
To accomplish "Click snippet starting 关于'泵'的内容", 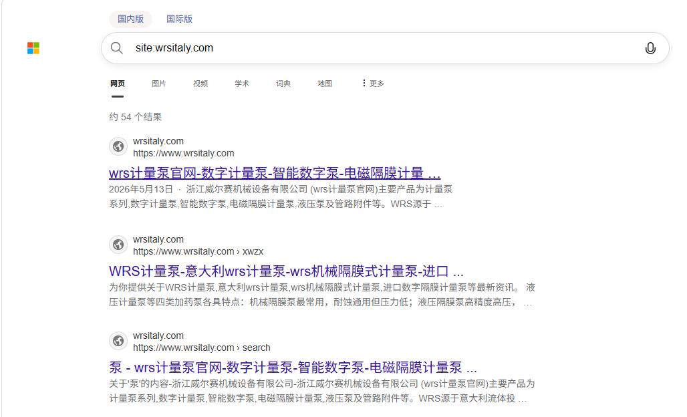I will pos(322,391).
